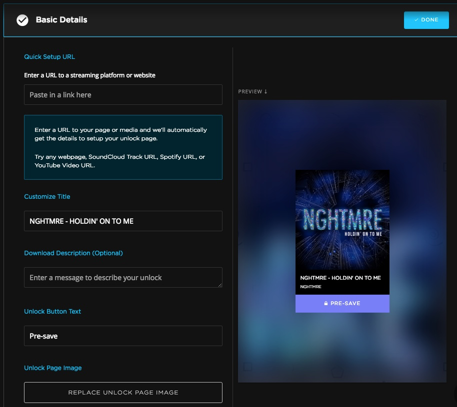Viewport: 457px width, 407px height.
Task: Click the Customize Title input field
Action: pos(123,221)
